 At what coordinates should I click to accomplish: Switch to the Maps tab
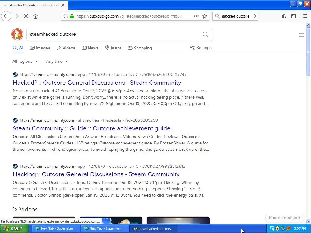[113, 48]
